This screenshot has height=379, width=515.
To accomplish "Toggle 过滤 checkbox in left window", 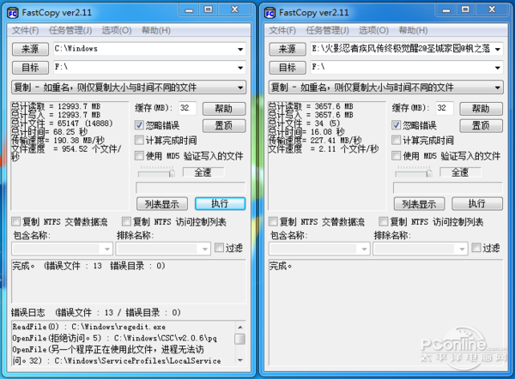I will click(219, 248).
